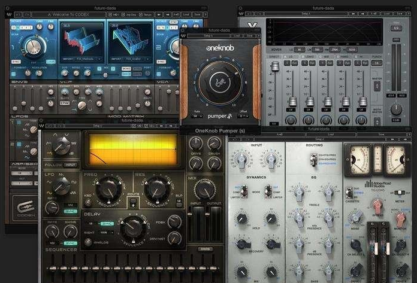Click redo arrow in Codex plugin toolbar
The width and height of the screenshot is (417, 283).
click(x=28, y=14)
